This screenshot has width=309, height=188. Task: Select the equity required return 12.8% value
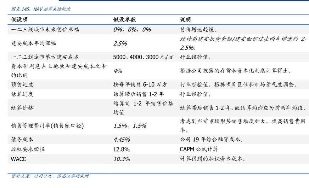click(x=121, y=149)
